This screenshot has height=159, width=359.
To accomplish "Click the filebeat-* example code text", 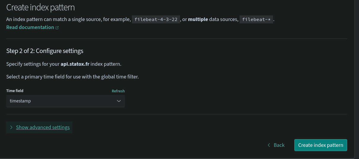I will 256,20.
